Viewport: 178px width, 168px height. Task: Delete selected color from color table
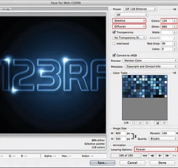[x=164, y=123]
